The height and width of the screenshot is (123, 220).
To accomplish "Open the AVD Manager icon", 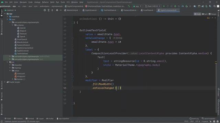I will 206,6.
